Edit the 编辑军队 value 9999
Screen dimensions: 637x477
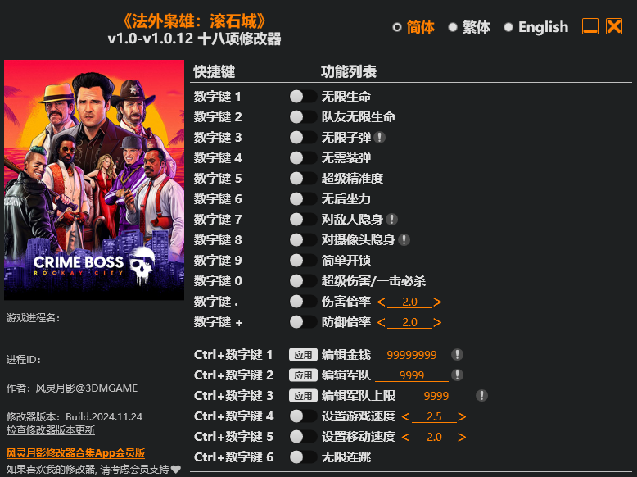[412, 375]
